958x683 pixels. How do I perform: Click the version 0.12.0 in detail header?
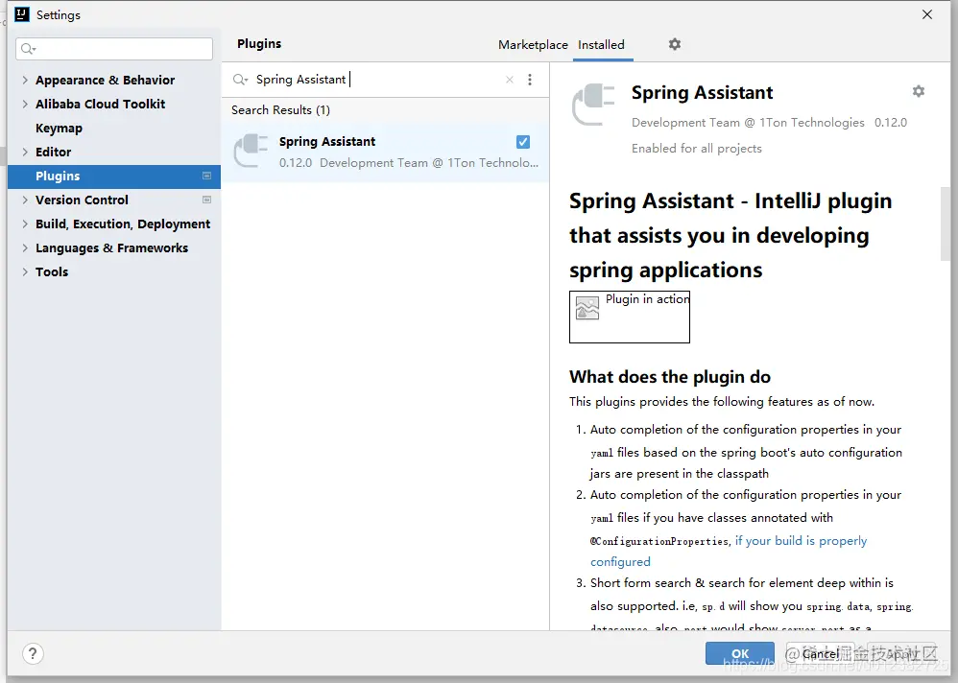coord(890,122)
